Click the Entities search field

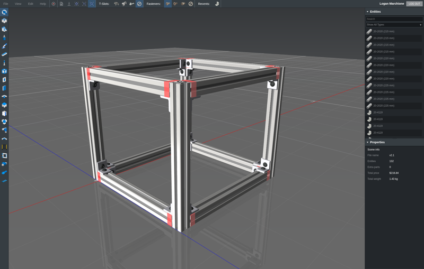pyautogui.click(x=394, y=19)
